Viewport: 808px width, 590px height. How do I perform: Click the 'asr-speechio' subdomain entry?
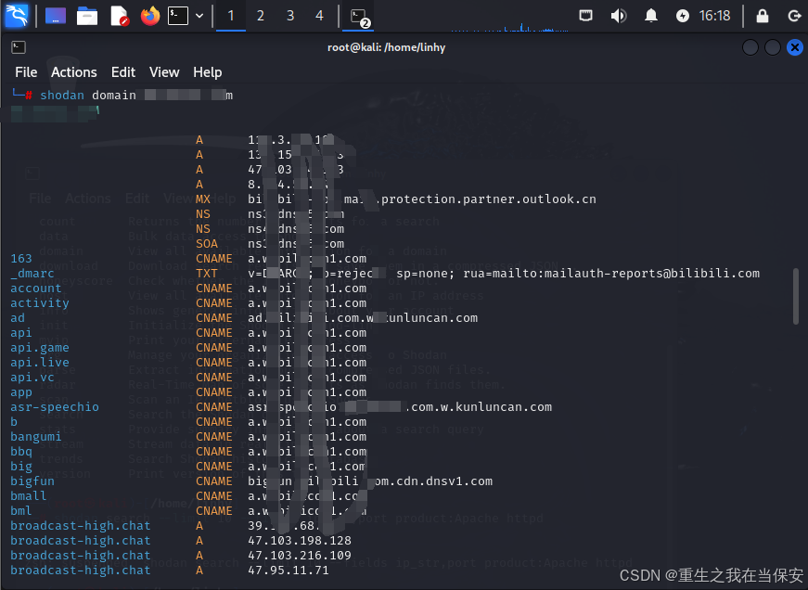coord(55,407)
